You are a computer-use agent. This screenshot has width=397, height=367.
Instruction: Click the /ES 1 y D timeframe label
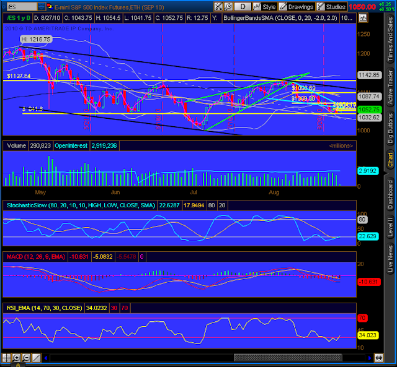point(18,18)
